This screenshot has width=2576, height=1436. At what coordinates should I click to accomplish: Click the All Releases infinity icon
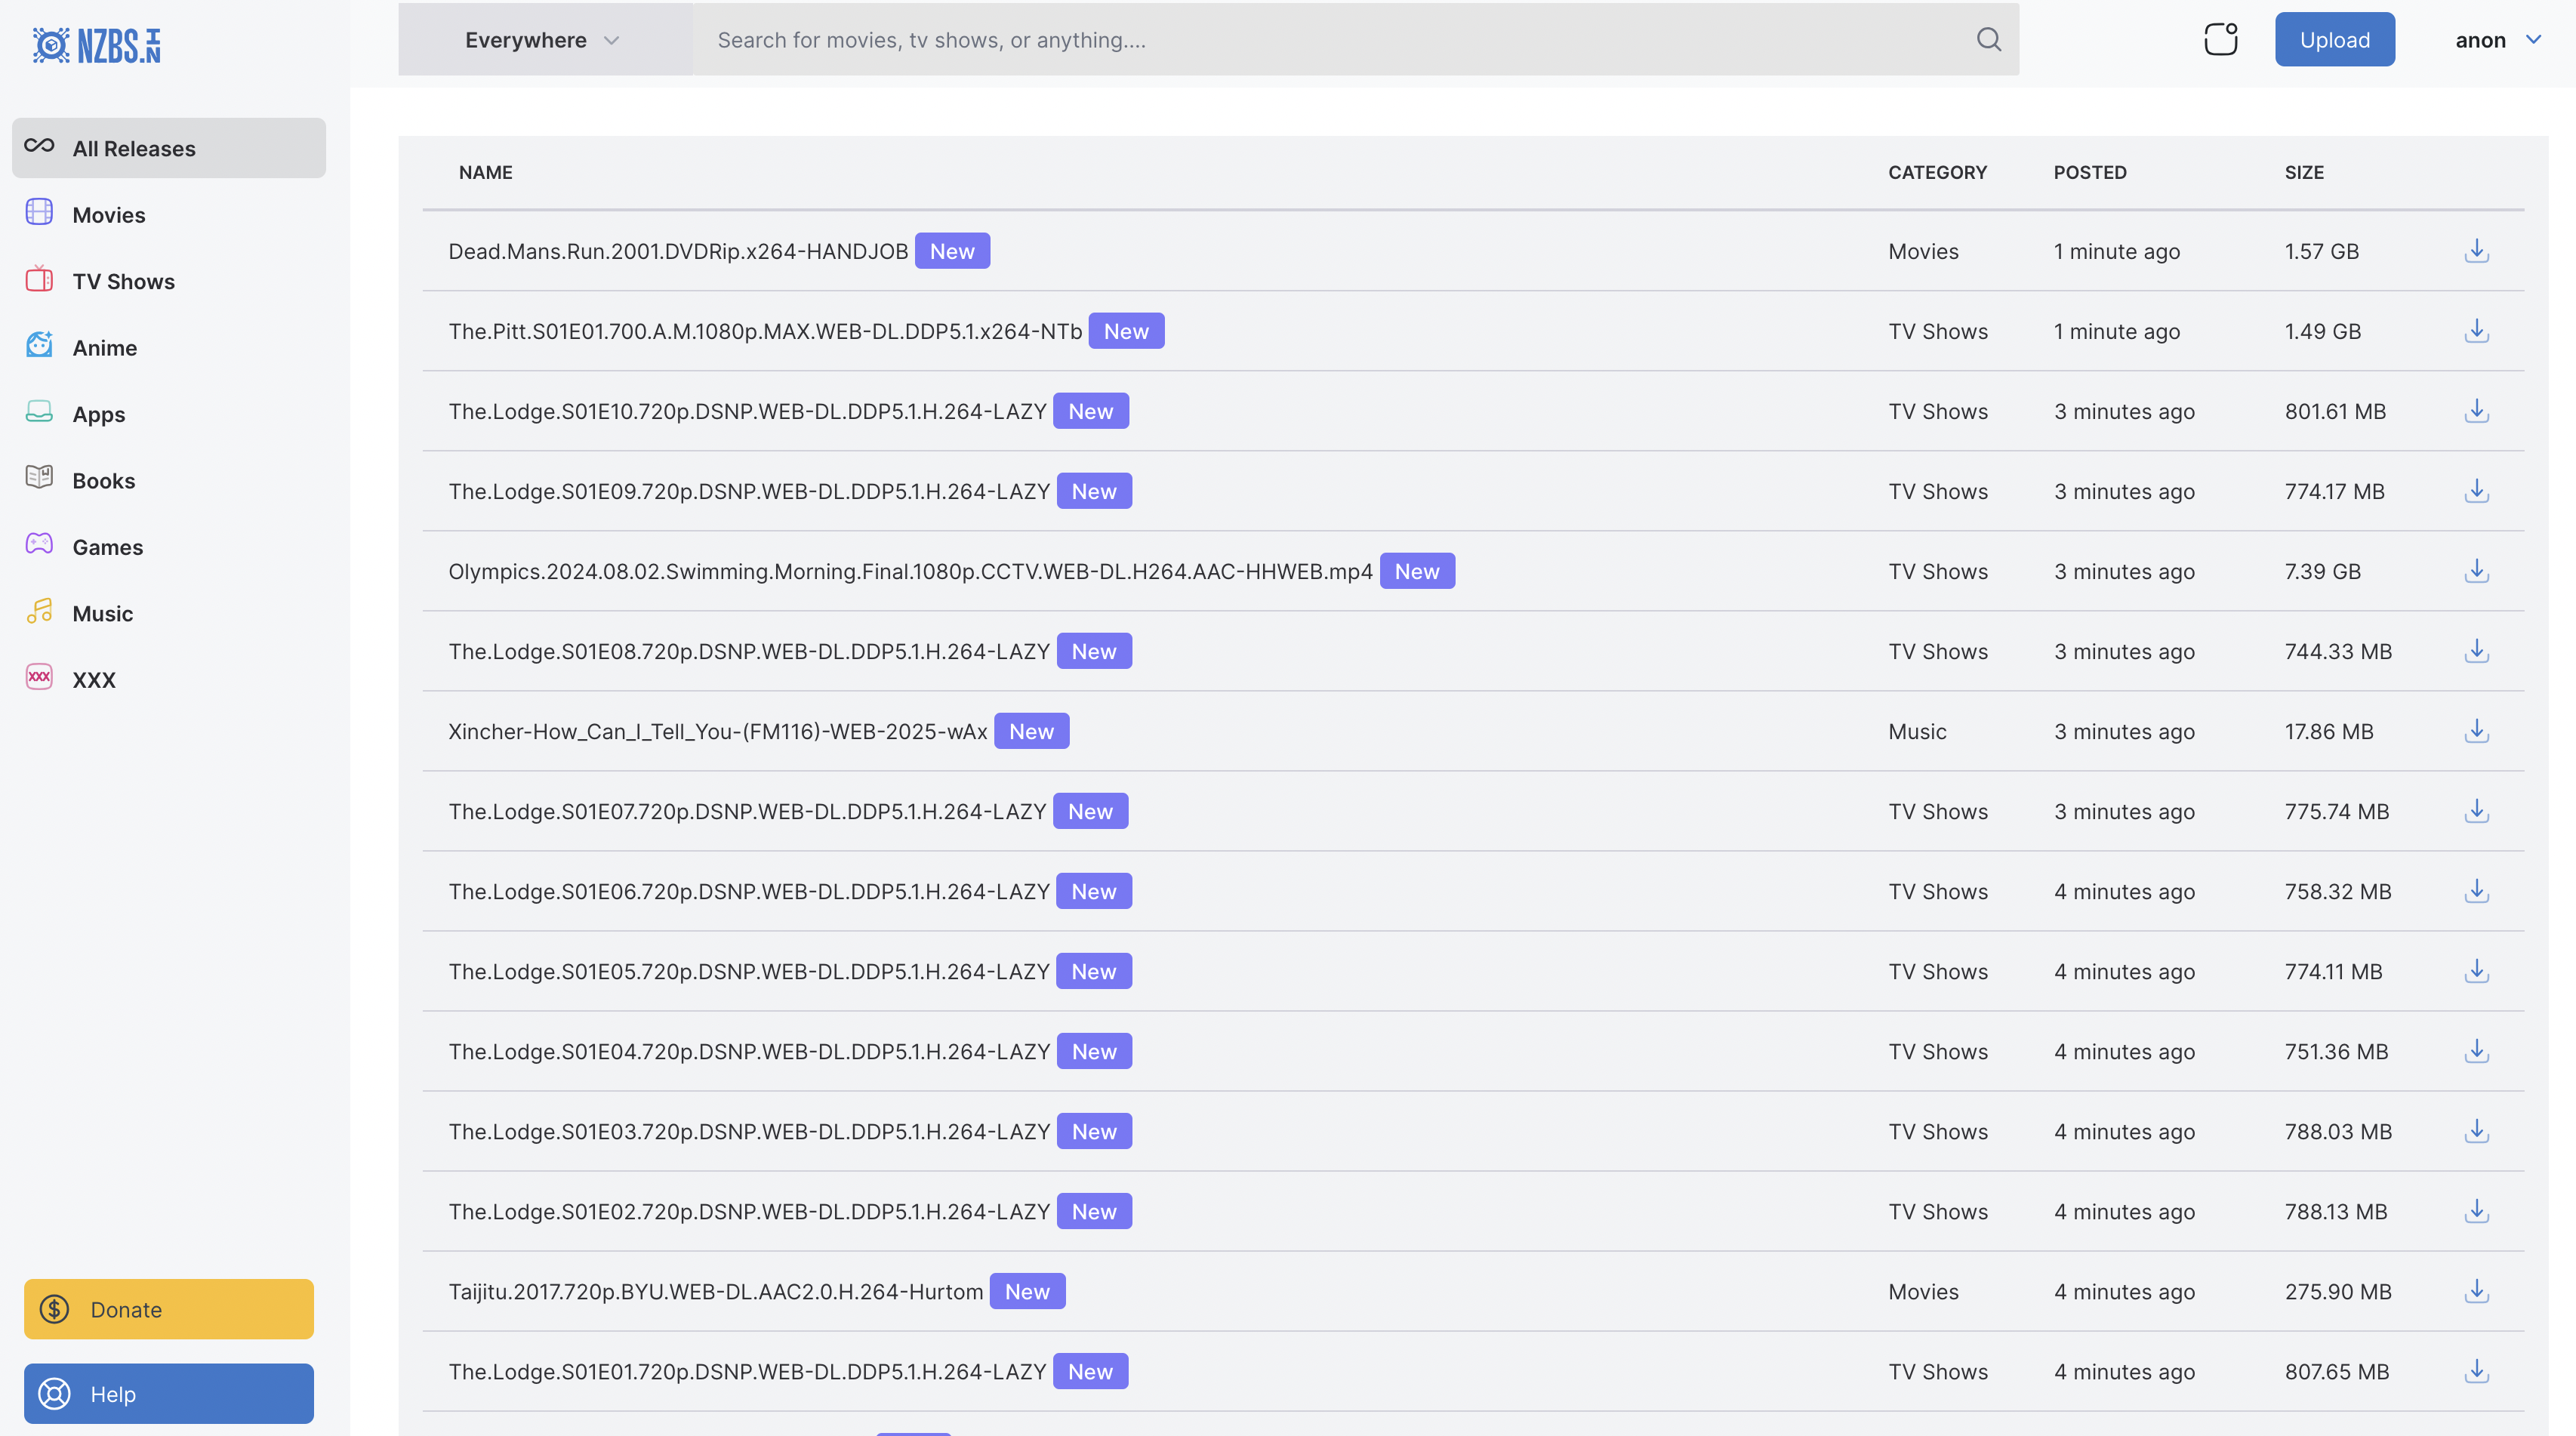[39, 146]
